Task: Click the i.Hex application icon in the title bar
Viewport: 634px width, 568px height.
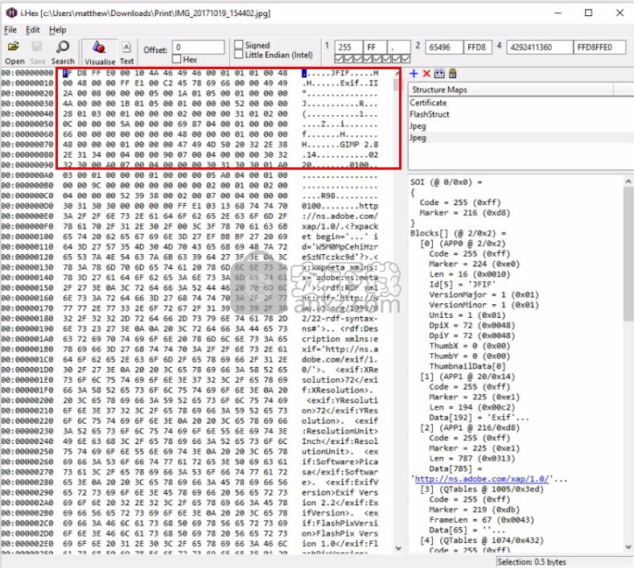Action: tap(11, 13)
